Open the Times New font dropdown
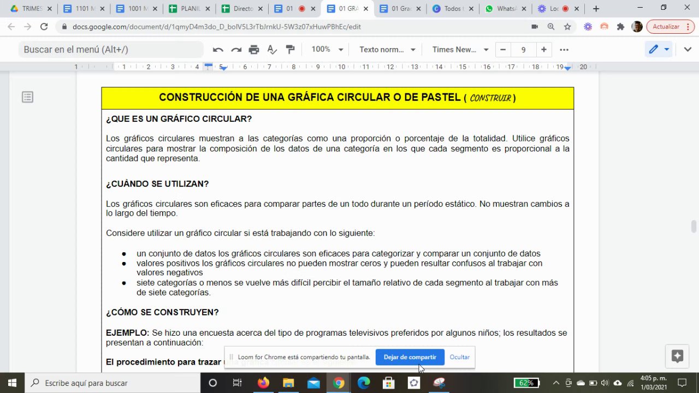699x393 pixels. (x=460, y=50)
